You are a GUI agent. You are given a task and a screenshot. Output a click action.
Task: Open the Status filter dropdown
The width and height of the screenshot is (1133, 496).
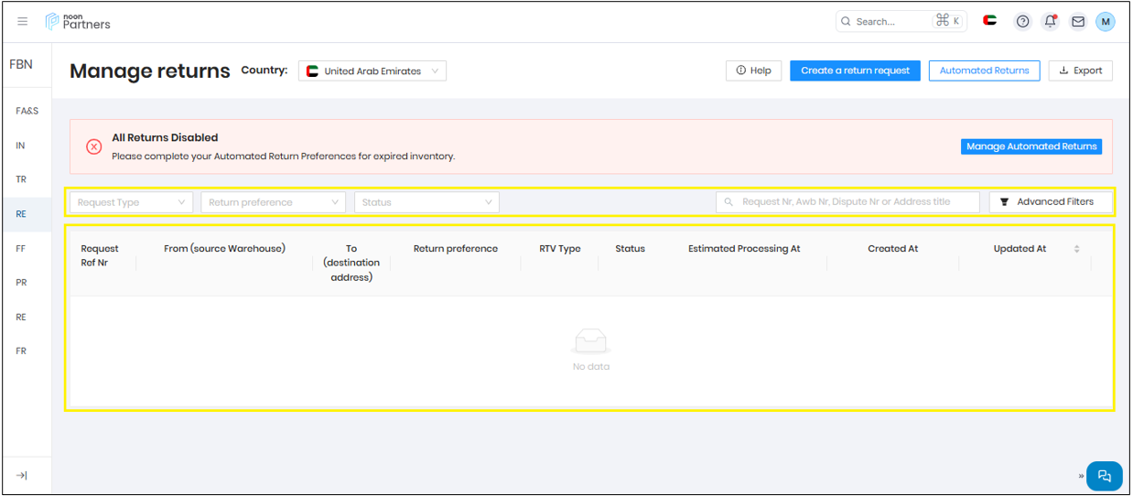click(426, 202)
